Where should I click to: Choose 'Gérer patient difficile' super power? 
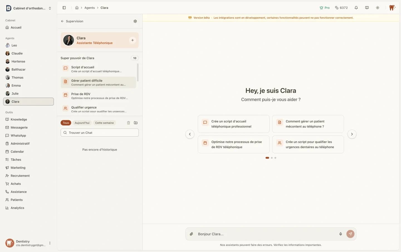coord(98,83)
